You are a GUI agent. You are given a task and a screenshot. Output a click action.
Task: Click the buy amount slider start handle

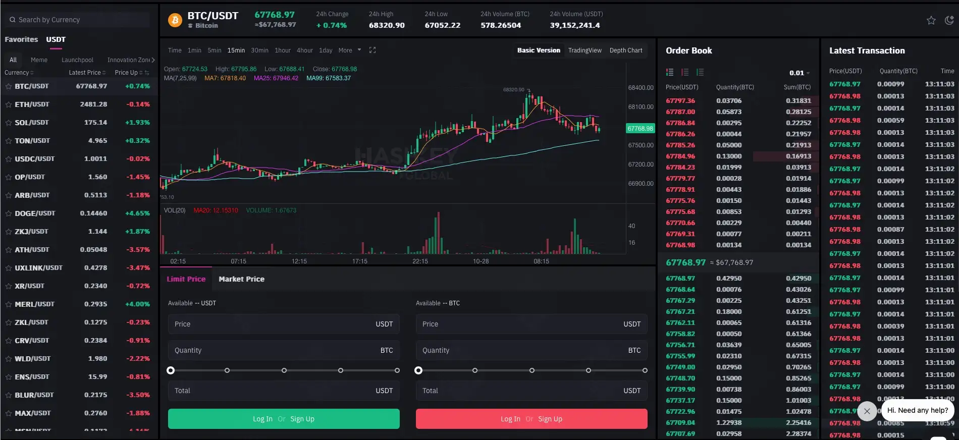(171, 370)
